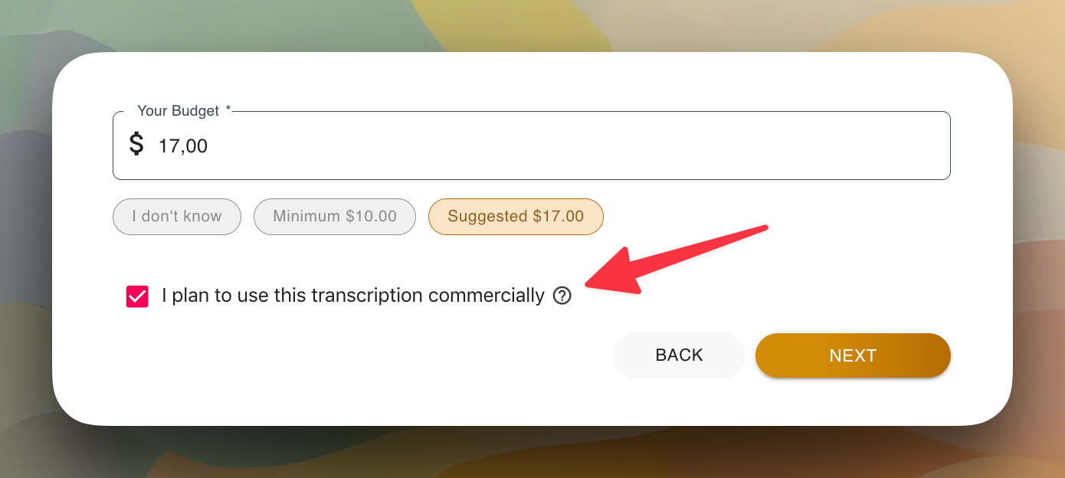Click the dollar sign icon
Screen dimensions: 1065x478
136,144
